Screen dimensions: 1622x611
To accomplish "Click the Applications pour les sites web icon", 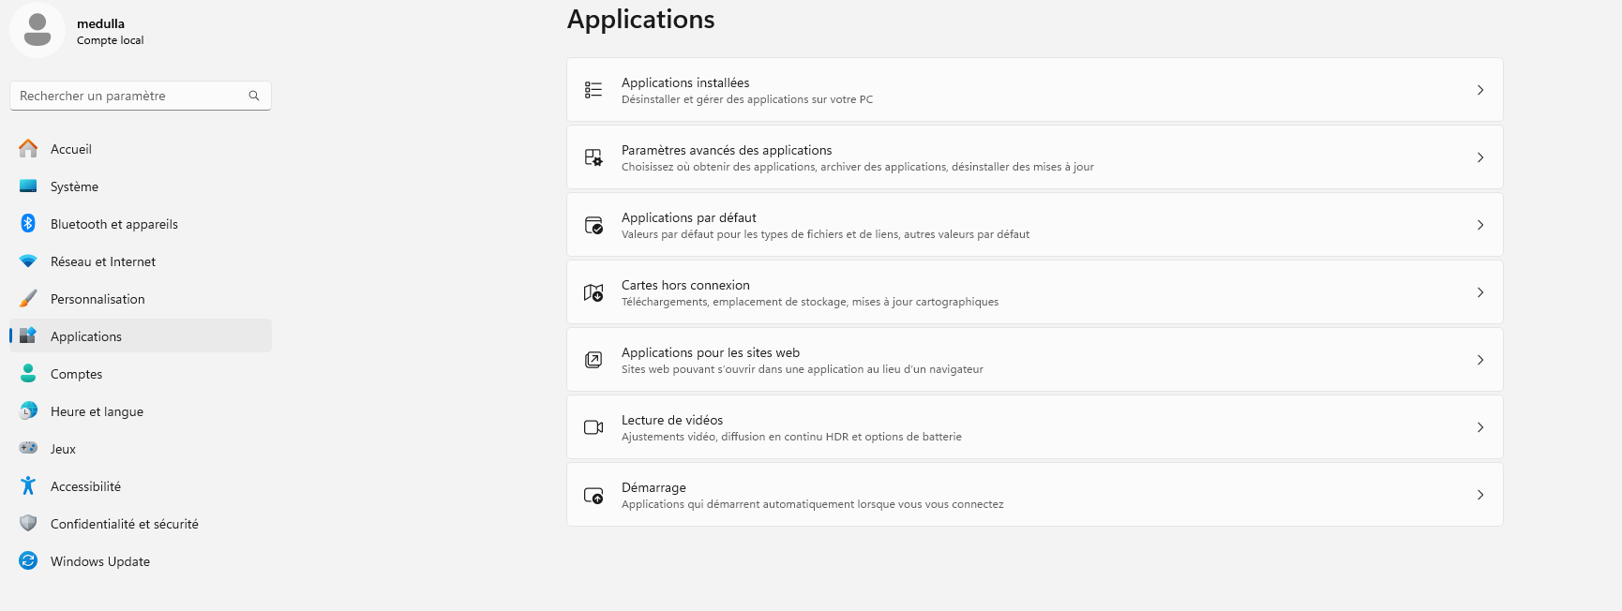I will pyautogui.click(x=593, y=359).
